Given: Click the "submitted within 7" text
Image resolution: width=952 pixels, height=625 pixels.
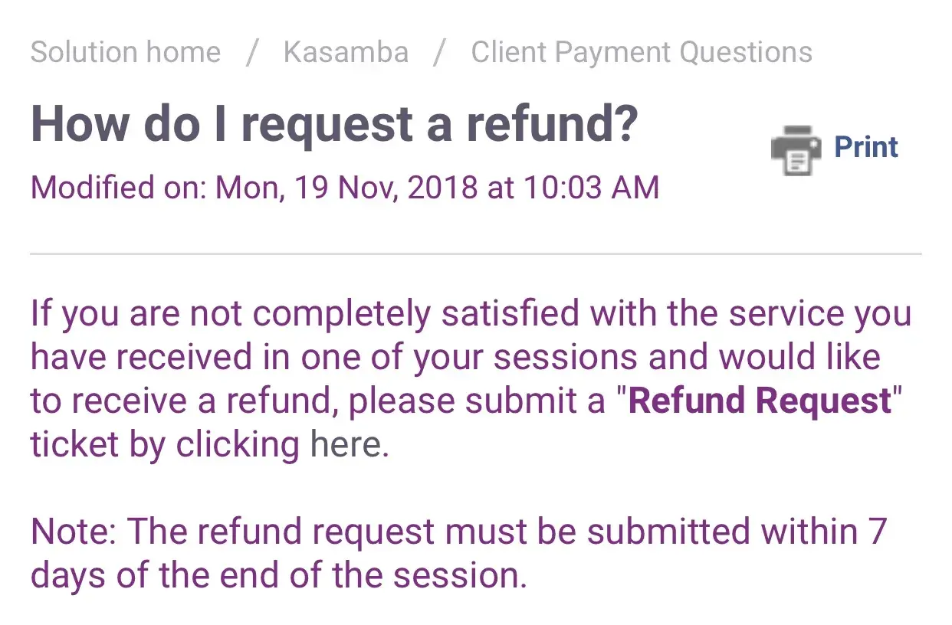Looking at the screenshot, I should tap(735, 532).
